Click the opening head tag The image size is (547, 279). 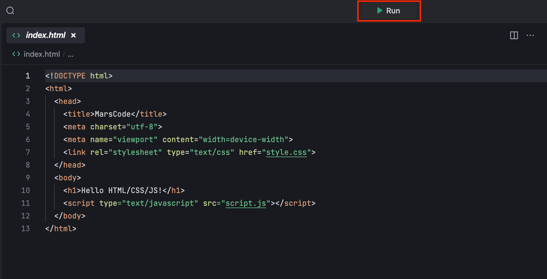(68, 101)
